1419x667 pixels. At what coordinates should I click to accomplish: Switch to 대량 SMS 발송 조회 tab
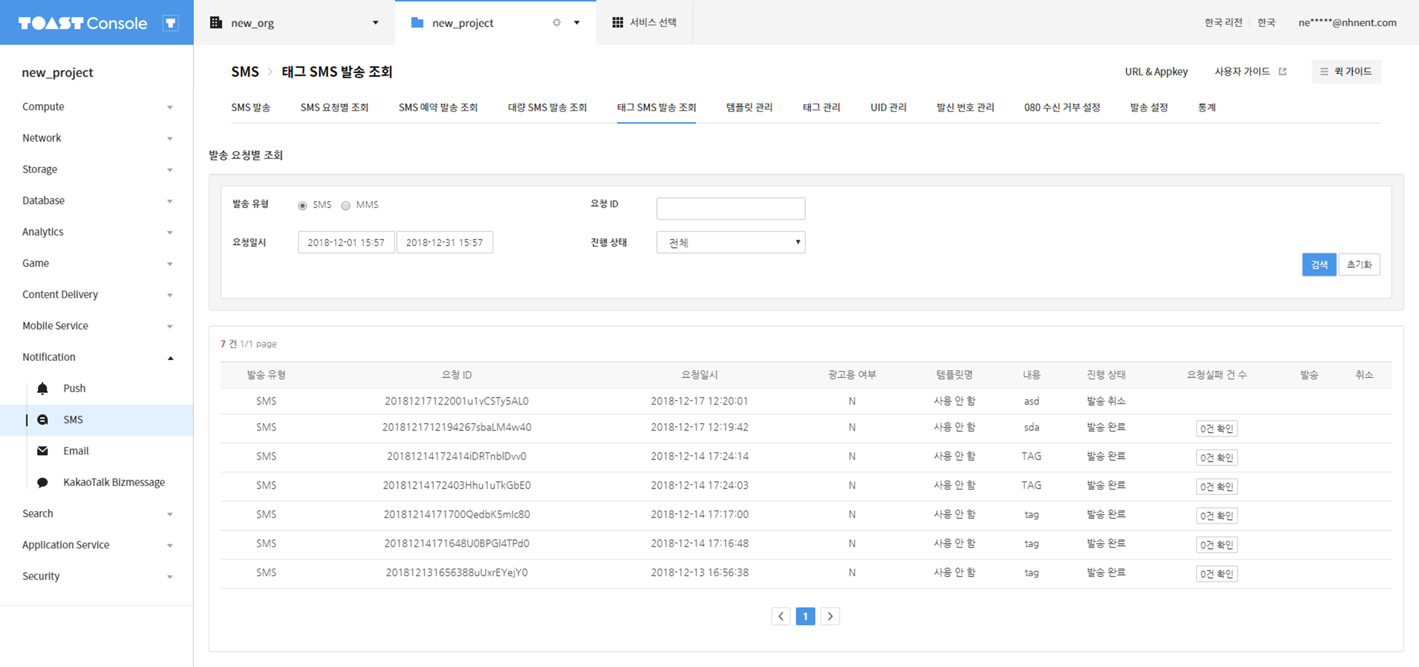point(547,107)
